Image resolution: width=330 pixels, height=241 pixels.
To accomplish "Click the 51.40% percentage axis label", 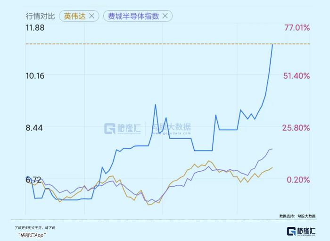I will tap(297, 75).
